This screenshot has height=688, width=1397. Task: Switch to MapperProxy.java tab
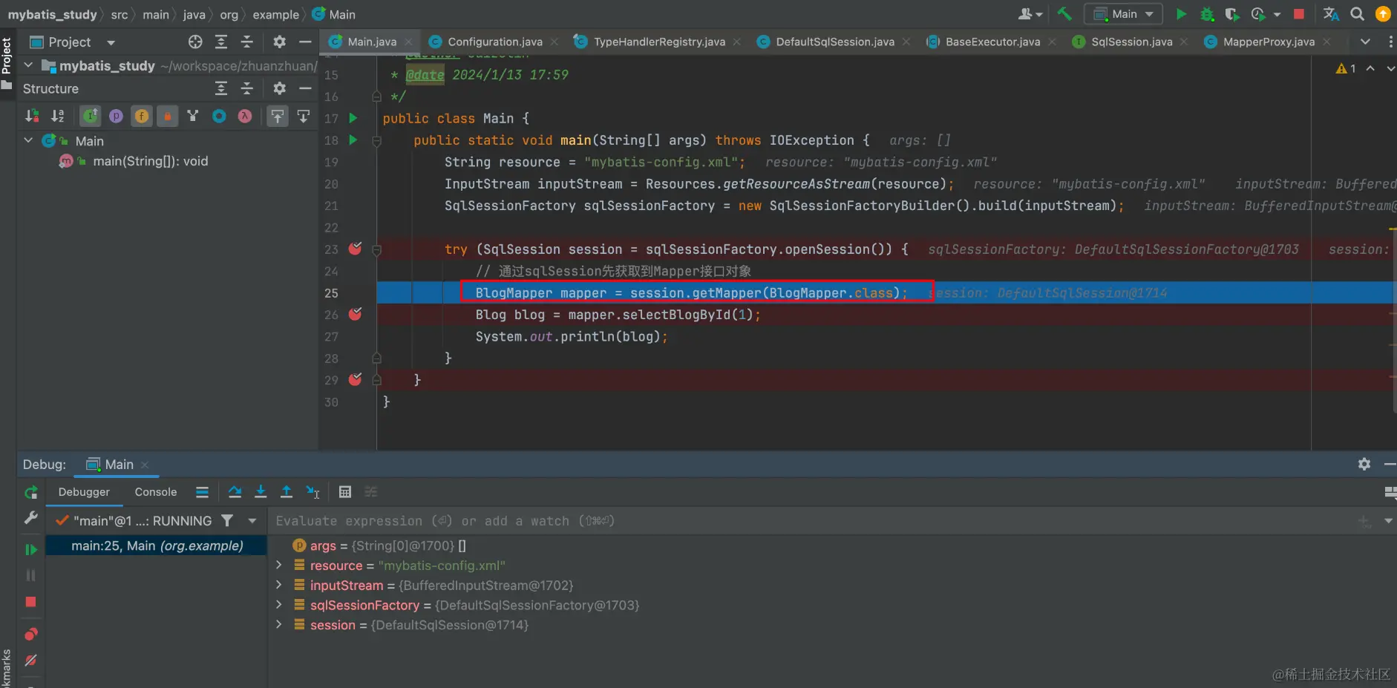[x=1269, y=42]
